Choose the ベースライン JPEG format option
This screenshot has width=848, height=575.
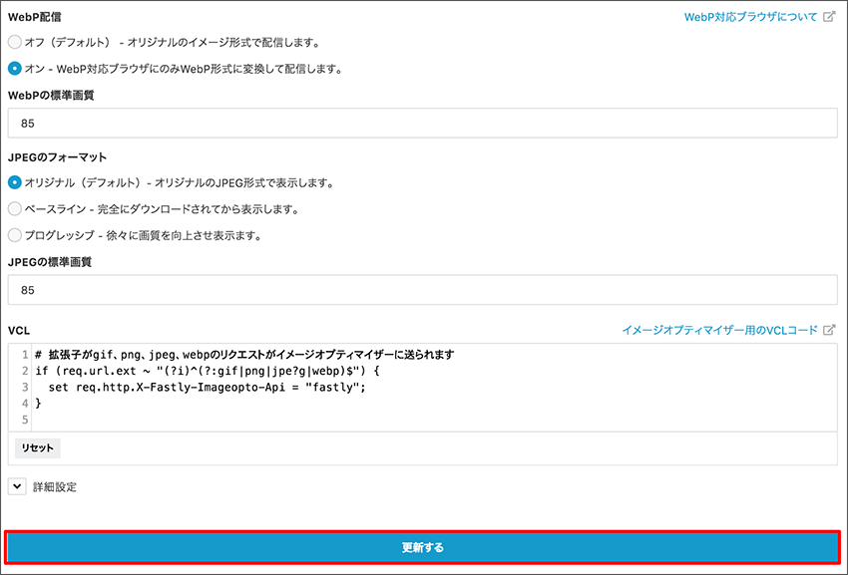click(14, 209)
